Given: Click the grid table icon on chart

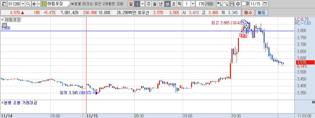Looking at the screenshot, I should tap(4, 25).
